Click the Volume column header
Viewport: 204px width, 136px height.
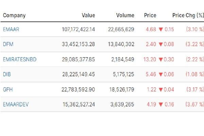pos(125,15)
